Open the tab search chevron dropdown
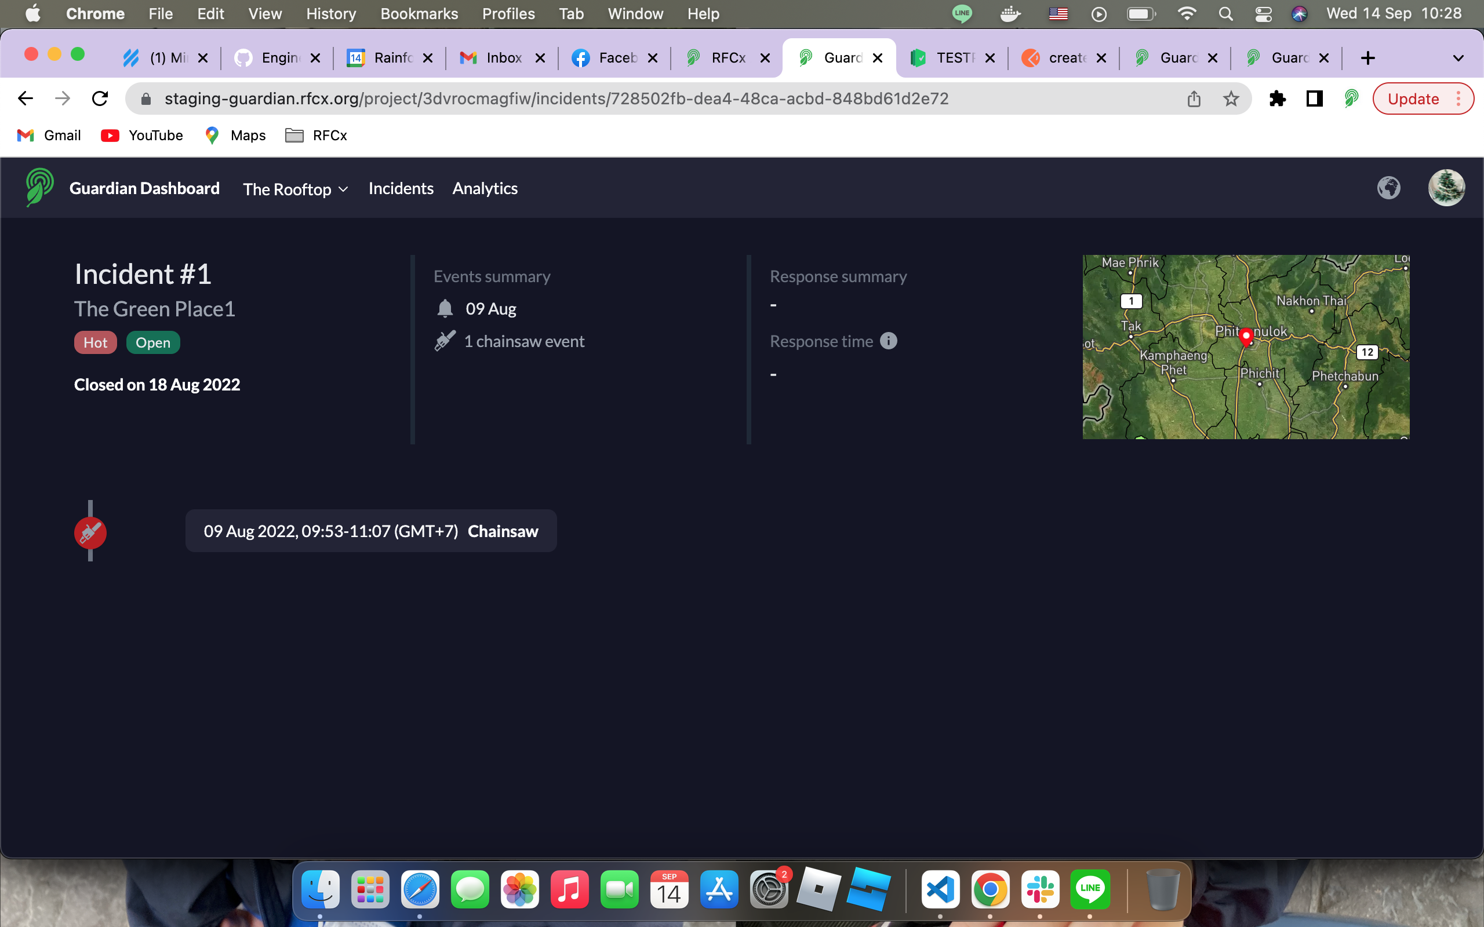Viewport: 1484px width, 927px height. point(1458,59)
